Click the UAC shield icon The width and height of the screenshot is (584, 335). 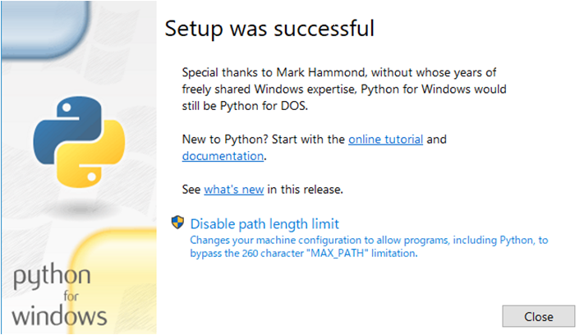click(177, 223)
